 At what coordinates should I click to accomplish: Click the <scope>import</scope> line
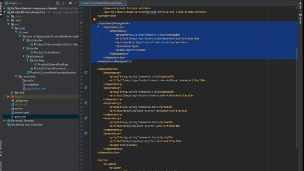[131, 50]
